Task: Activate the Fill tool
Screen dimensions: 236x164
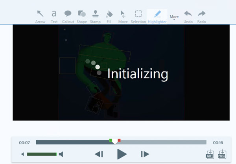Action: coord(109,17)
